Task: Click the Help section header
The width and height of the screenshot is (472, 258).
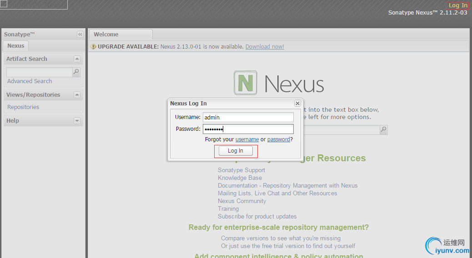Action: [43, 120]
